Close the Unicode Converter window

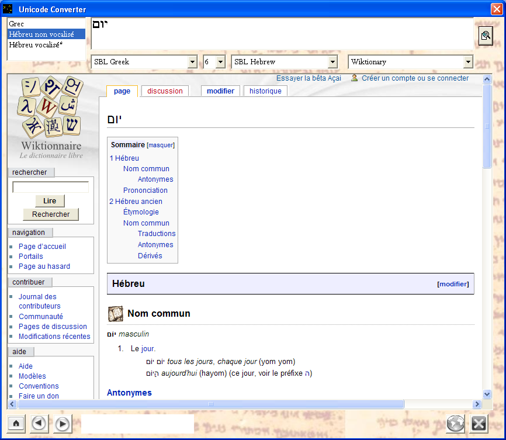497,9
